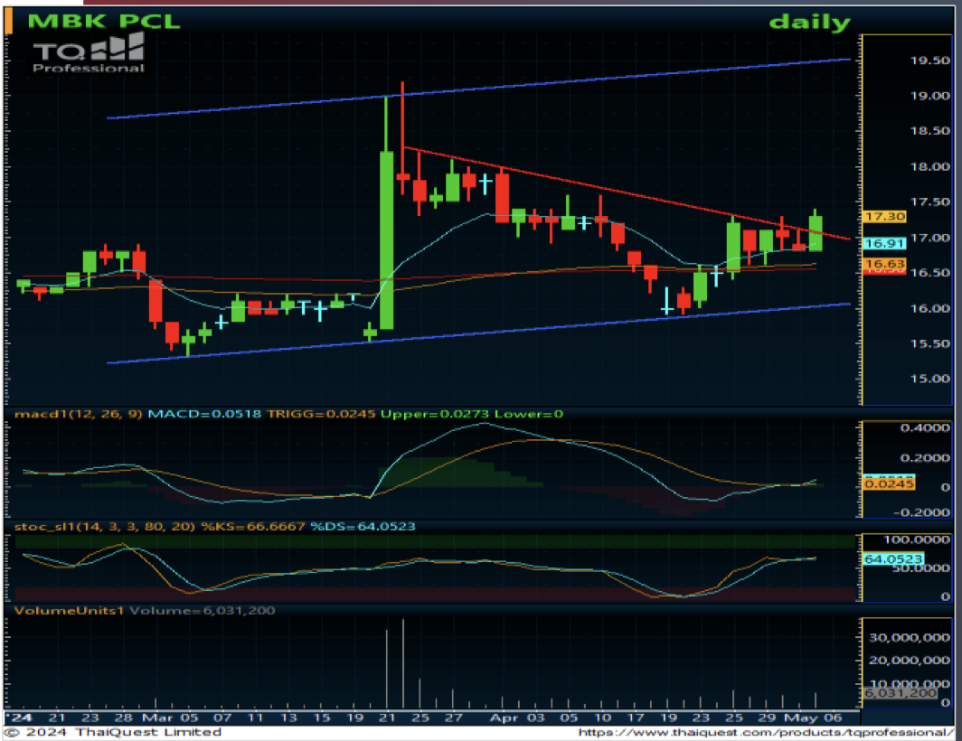Click the MACD=0.0518 readout

[x=205, y=414]
